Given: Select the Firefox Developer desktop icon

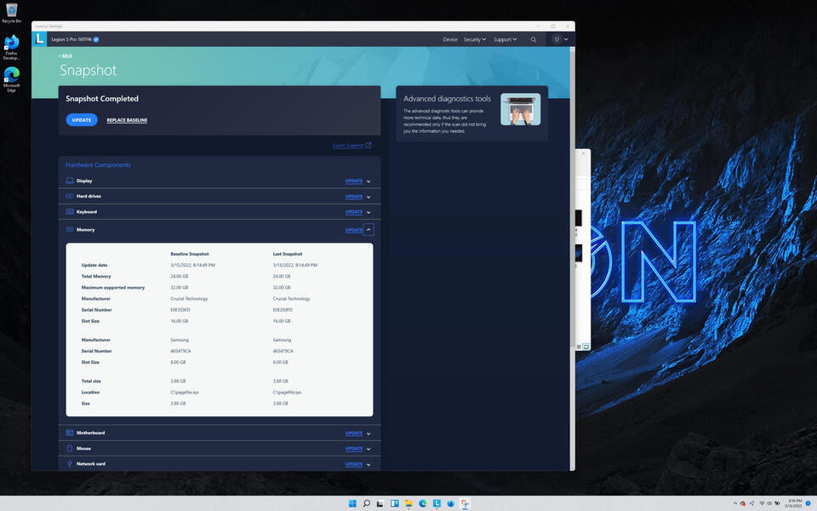Looking at the screenshot, I should (11, 48).
